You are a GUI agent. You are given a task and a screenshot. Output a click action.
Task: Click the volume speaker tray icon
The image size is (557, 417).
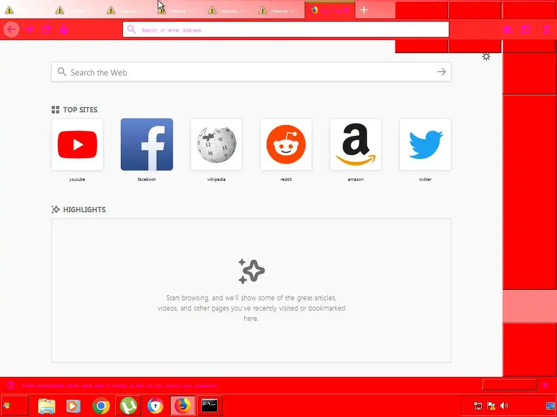[504, 406]
